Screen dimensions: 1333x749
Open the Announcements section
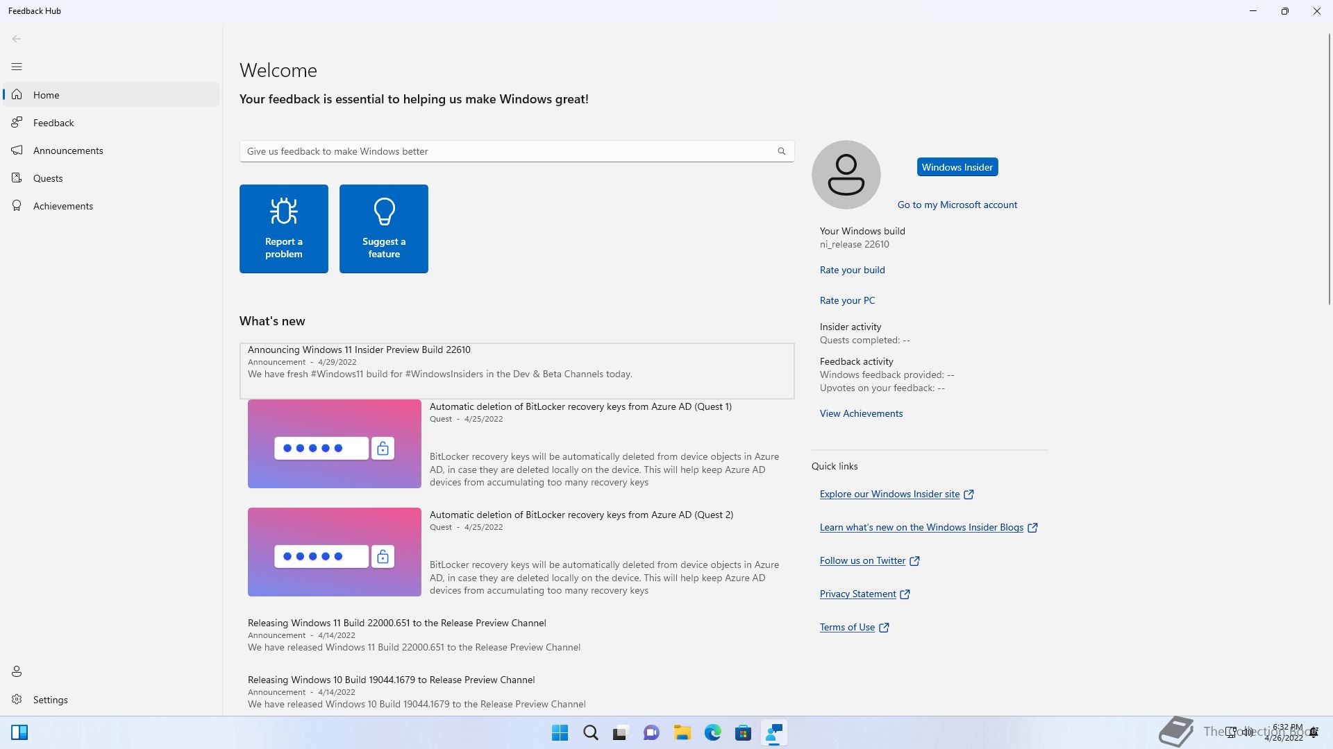(x=111, y=150)
